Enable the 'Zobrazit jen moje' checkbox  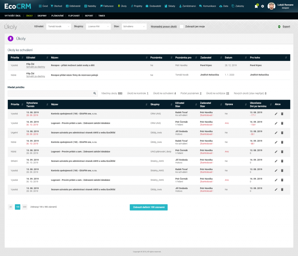coord(182,27)
